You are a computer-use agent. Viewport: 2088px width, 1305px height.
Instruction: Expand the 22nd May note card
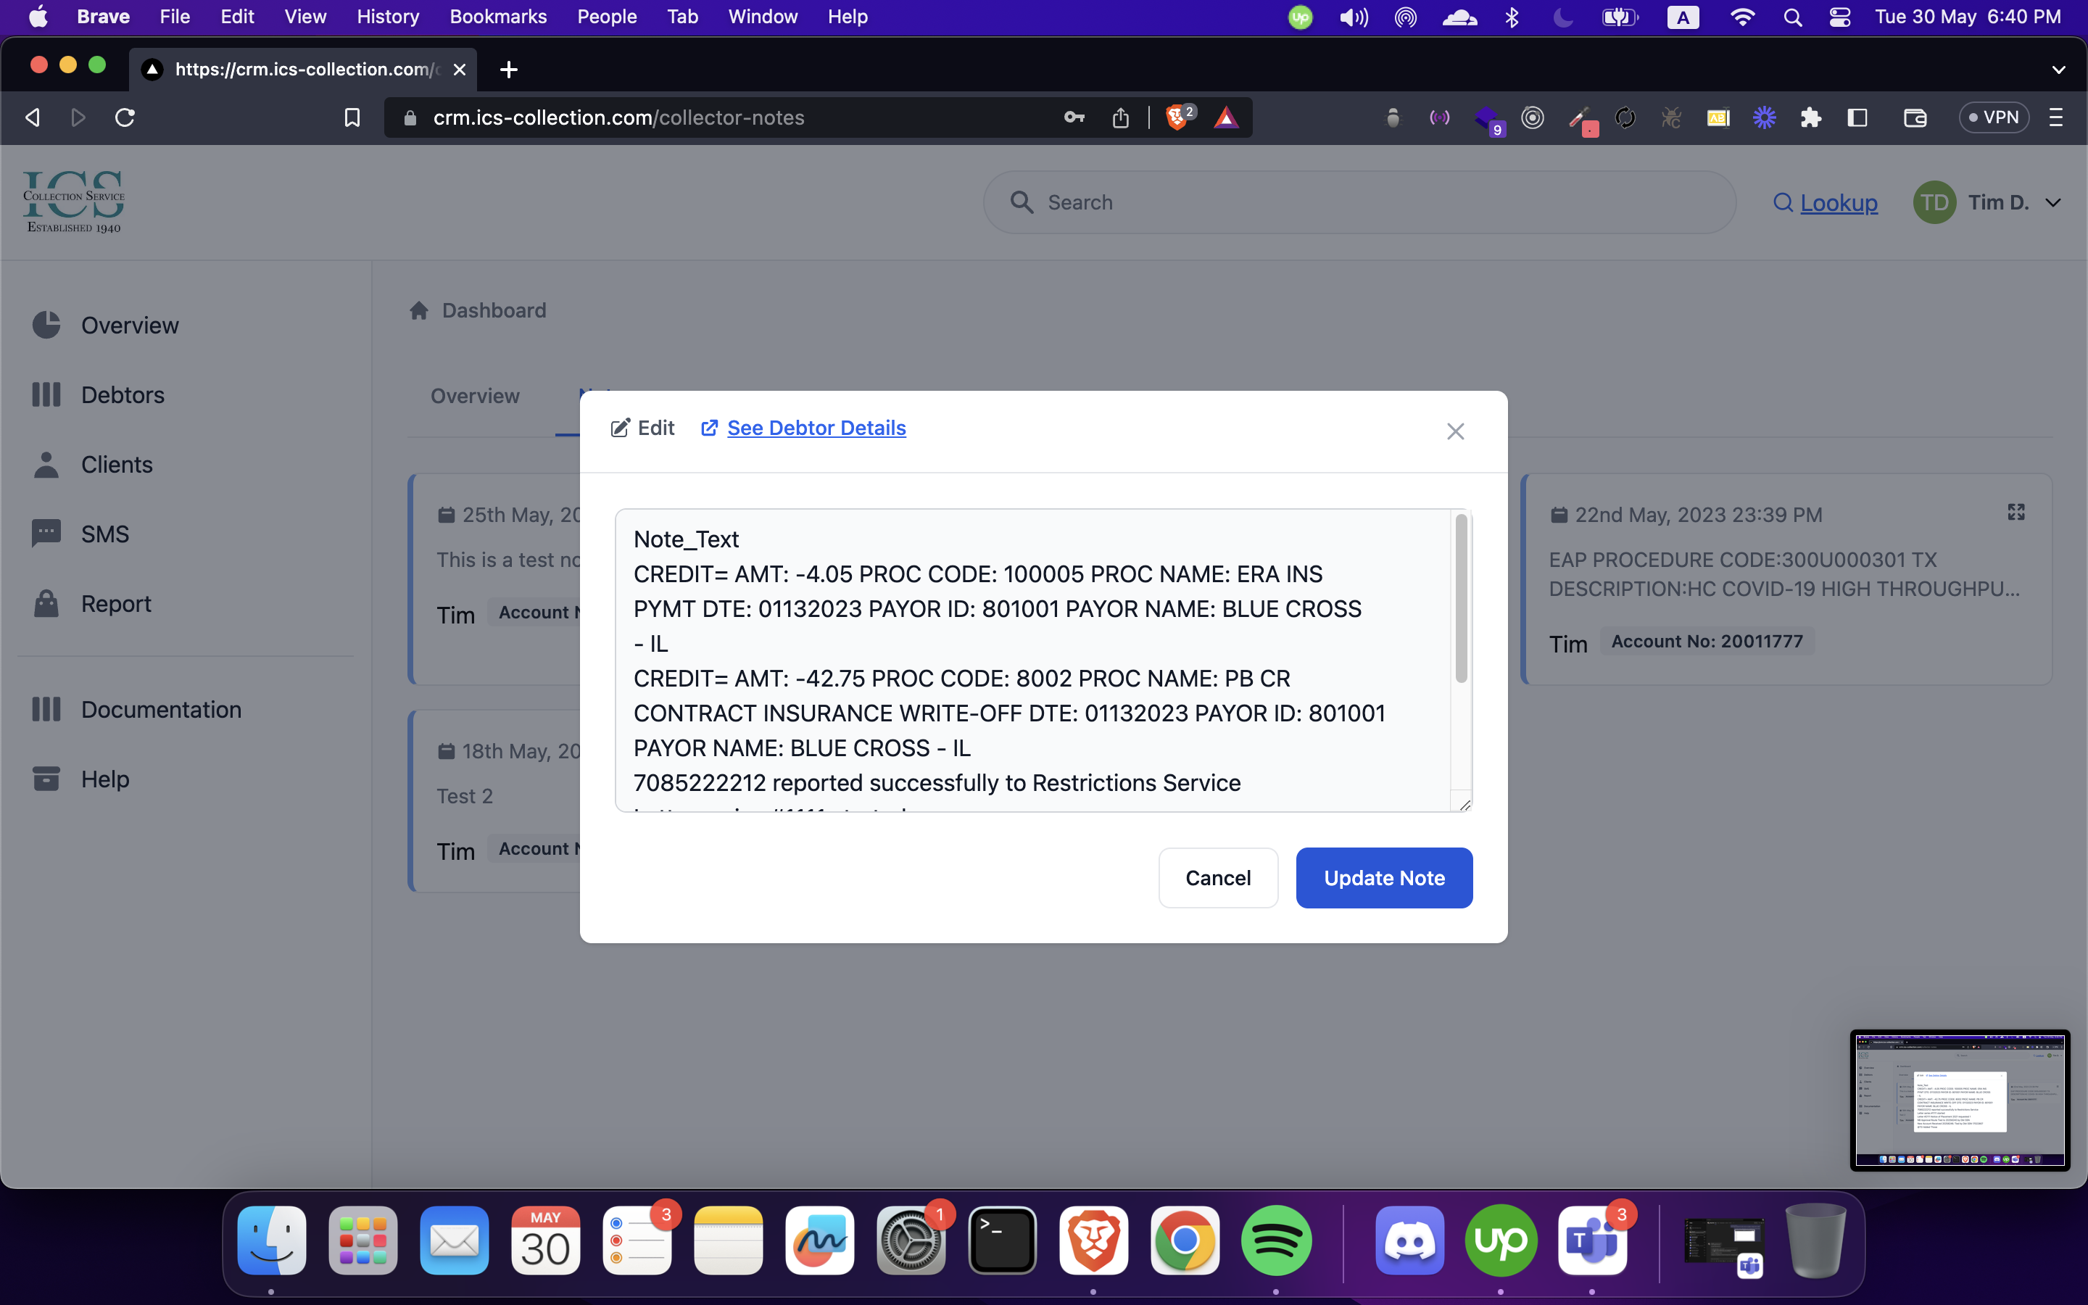(2015, 513)
